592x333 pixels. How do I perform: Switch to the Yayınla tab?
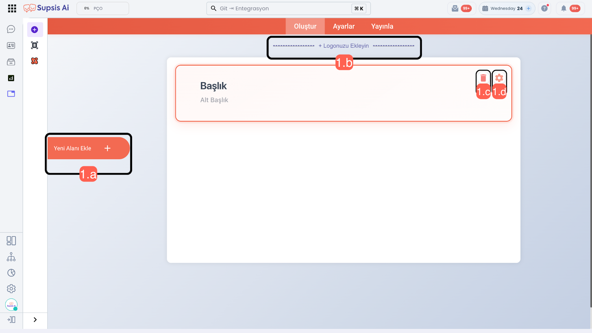click(x=382, y=26)
